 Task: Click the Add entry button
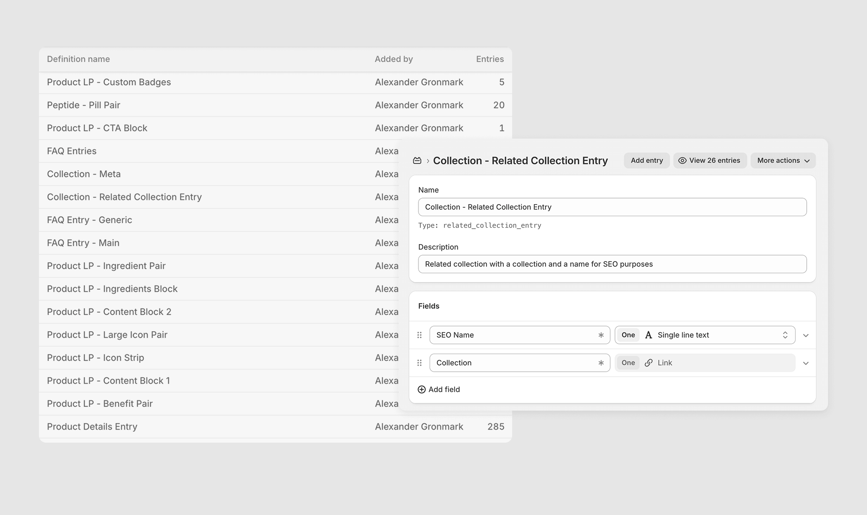(646, 161)
